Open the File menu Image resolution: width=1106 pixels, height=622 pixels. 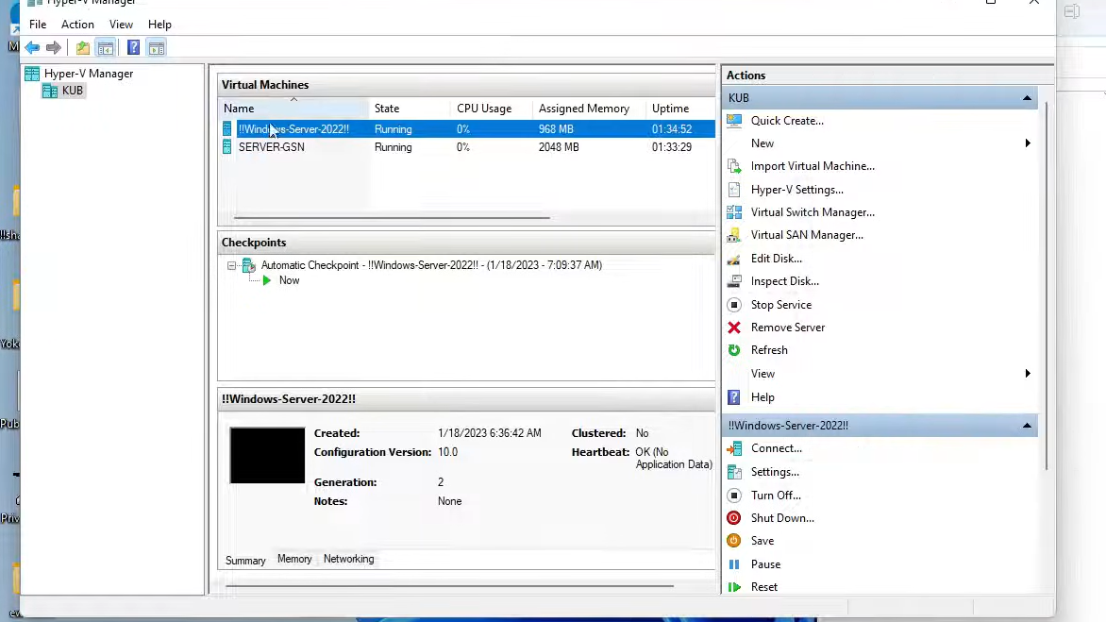click(x=38, y=25)
